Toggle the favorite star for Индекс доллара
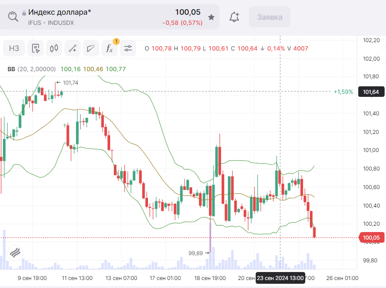 [212, 17]
